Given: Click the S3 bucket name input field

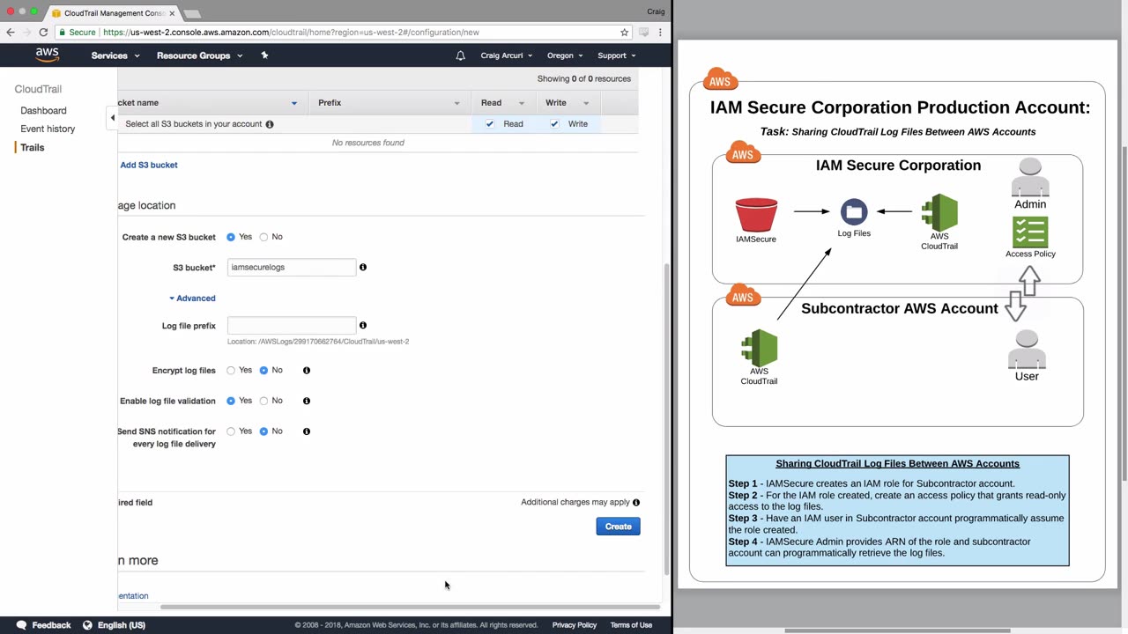Looking at the screenshot, I should (x=292, y=268).
